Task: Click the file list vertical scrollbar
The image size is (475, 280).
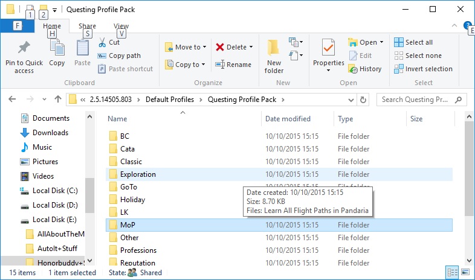Action: [x=469, y=168]
